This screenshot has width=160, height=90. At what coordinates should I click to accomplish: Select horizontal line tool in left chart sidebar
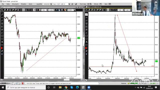click(x=2, y=17)
